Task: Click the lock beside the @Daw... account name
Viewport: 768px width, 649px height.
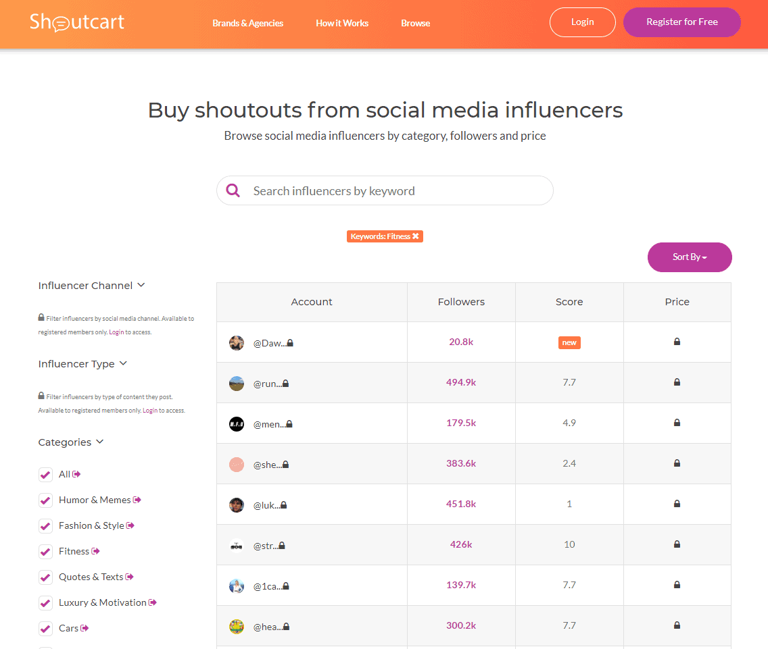Action: click(290, 343)
